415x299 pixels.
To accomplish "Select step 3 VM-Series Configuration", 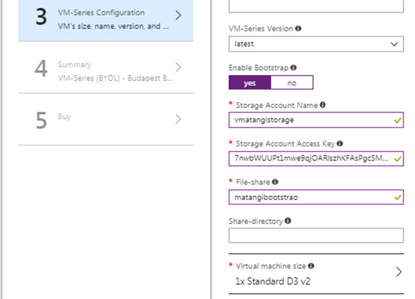I will pos(106,19).
